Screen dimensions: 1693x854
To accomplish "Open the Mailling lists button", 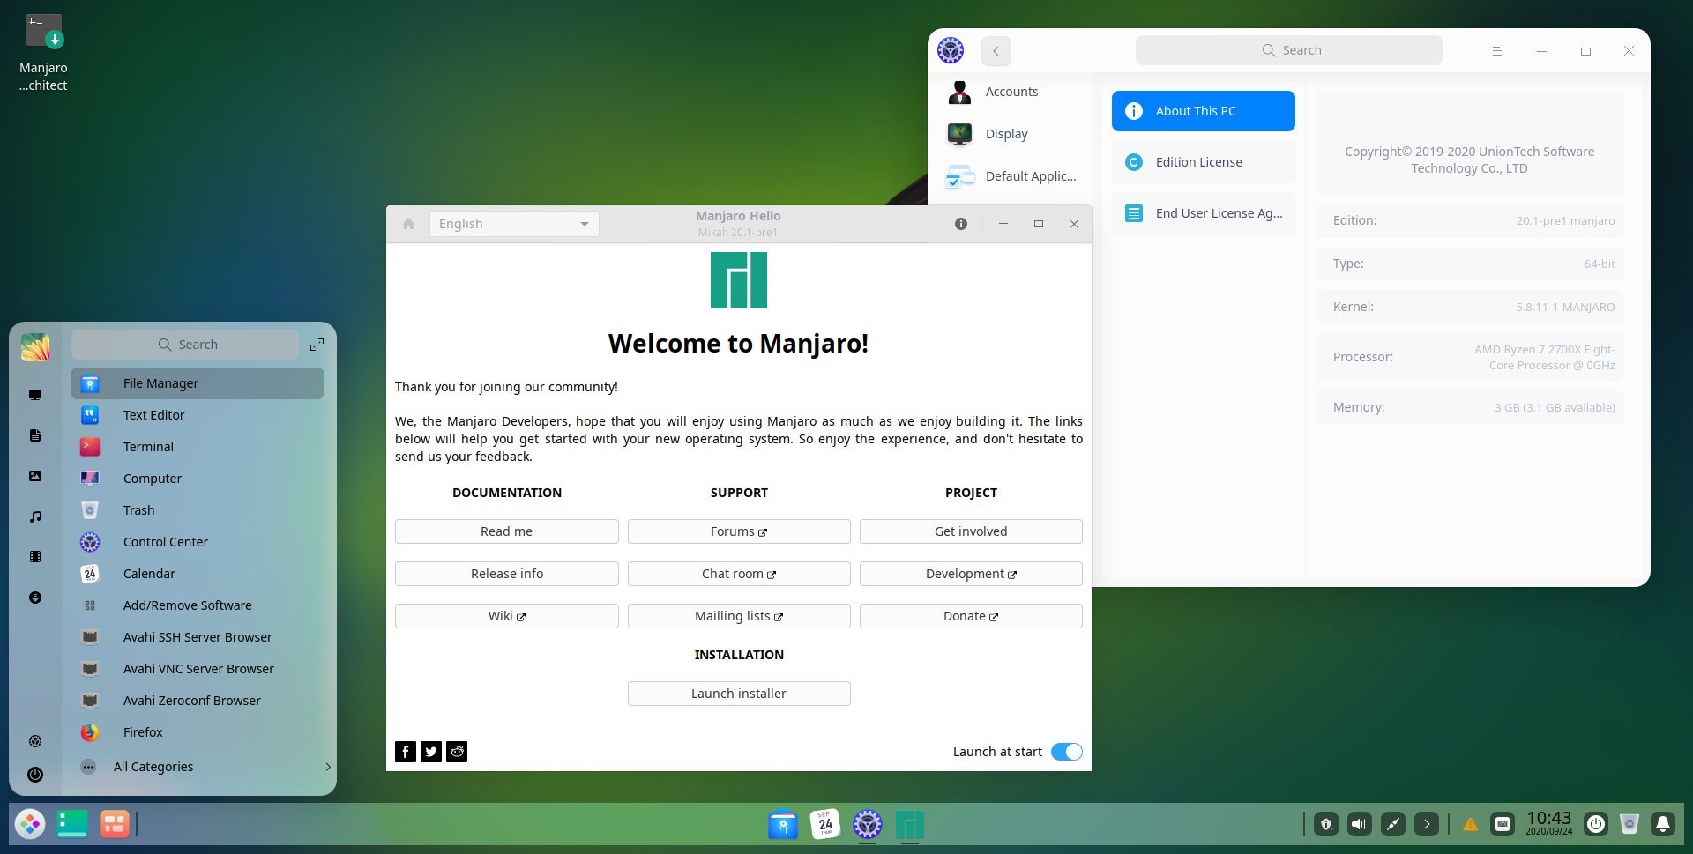I will pyautogui.click(x=739, y=616).
